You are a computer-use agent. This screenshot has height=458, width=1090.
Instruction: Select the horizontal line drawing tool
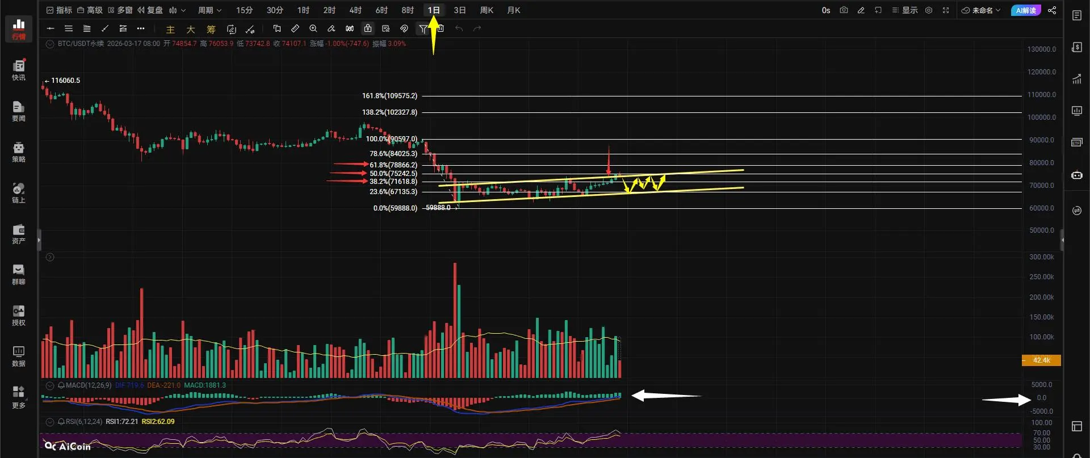[51, 28]
